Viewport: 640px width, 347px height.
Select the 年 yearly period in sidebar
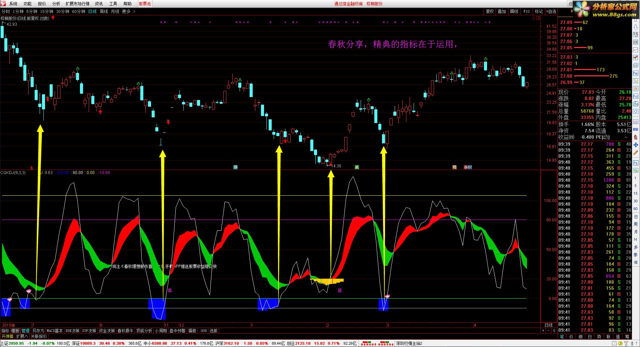point(636,262)
